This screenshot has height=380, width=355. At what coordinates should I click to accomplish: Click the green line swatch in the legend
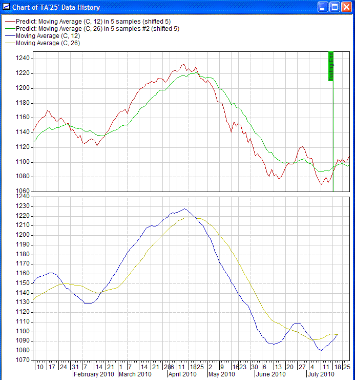coord(10,29)
